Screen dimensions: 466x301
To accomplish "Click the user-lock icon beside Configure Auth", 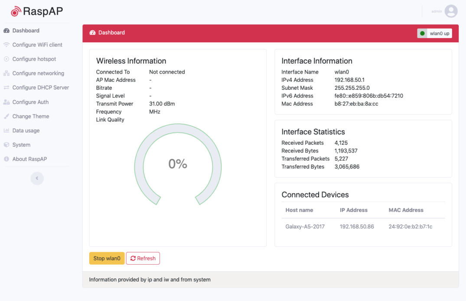I will tap(7, 102).
